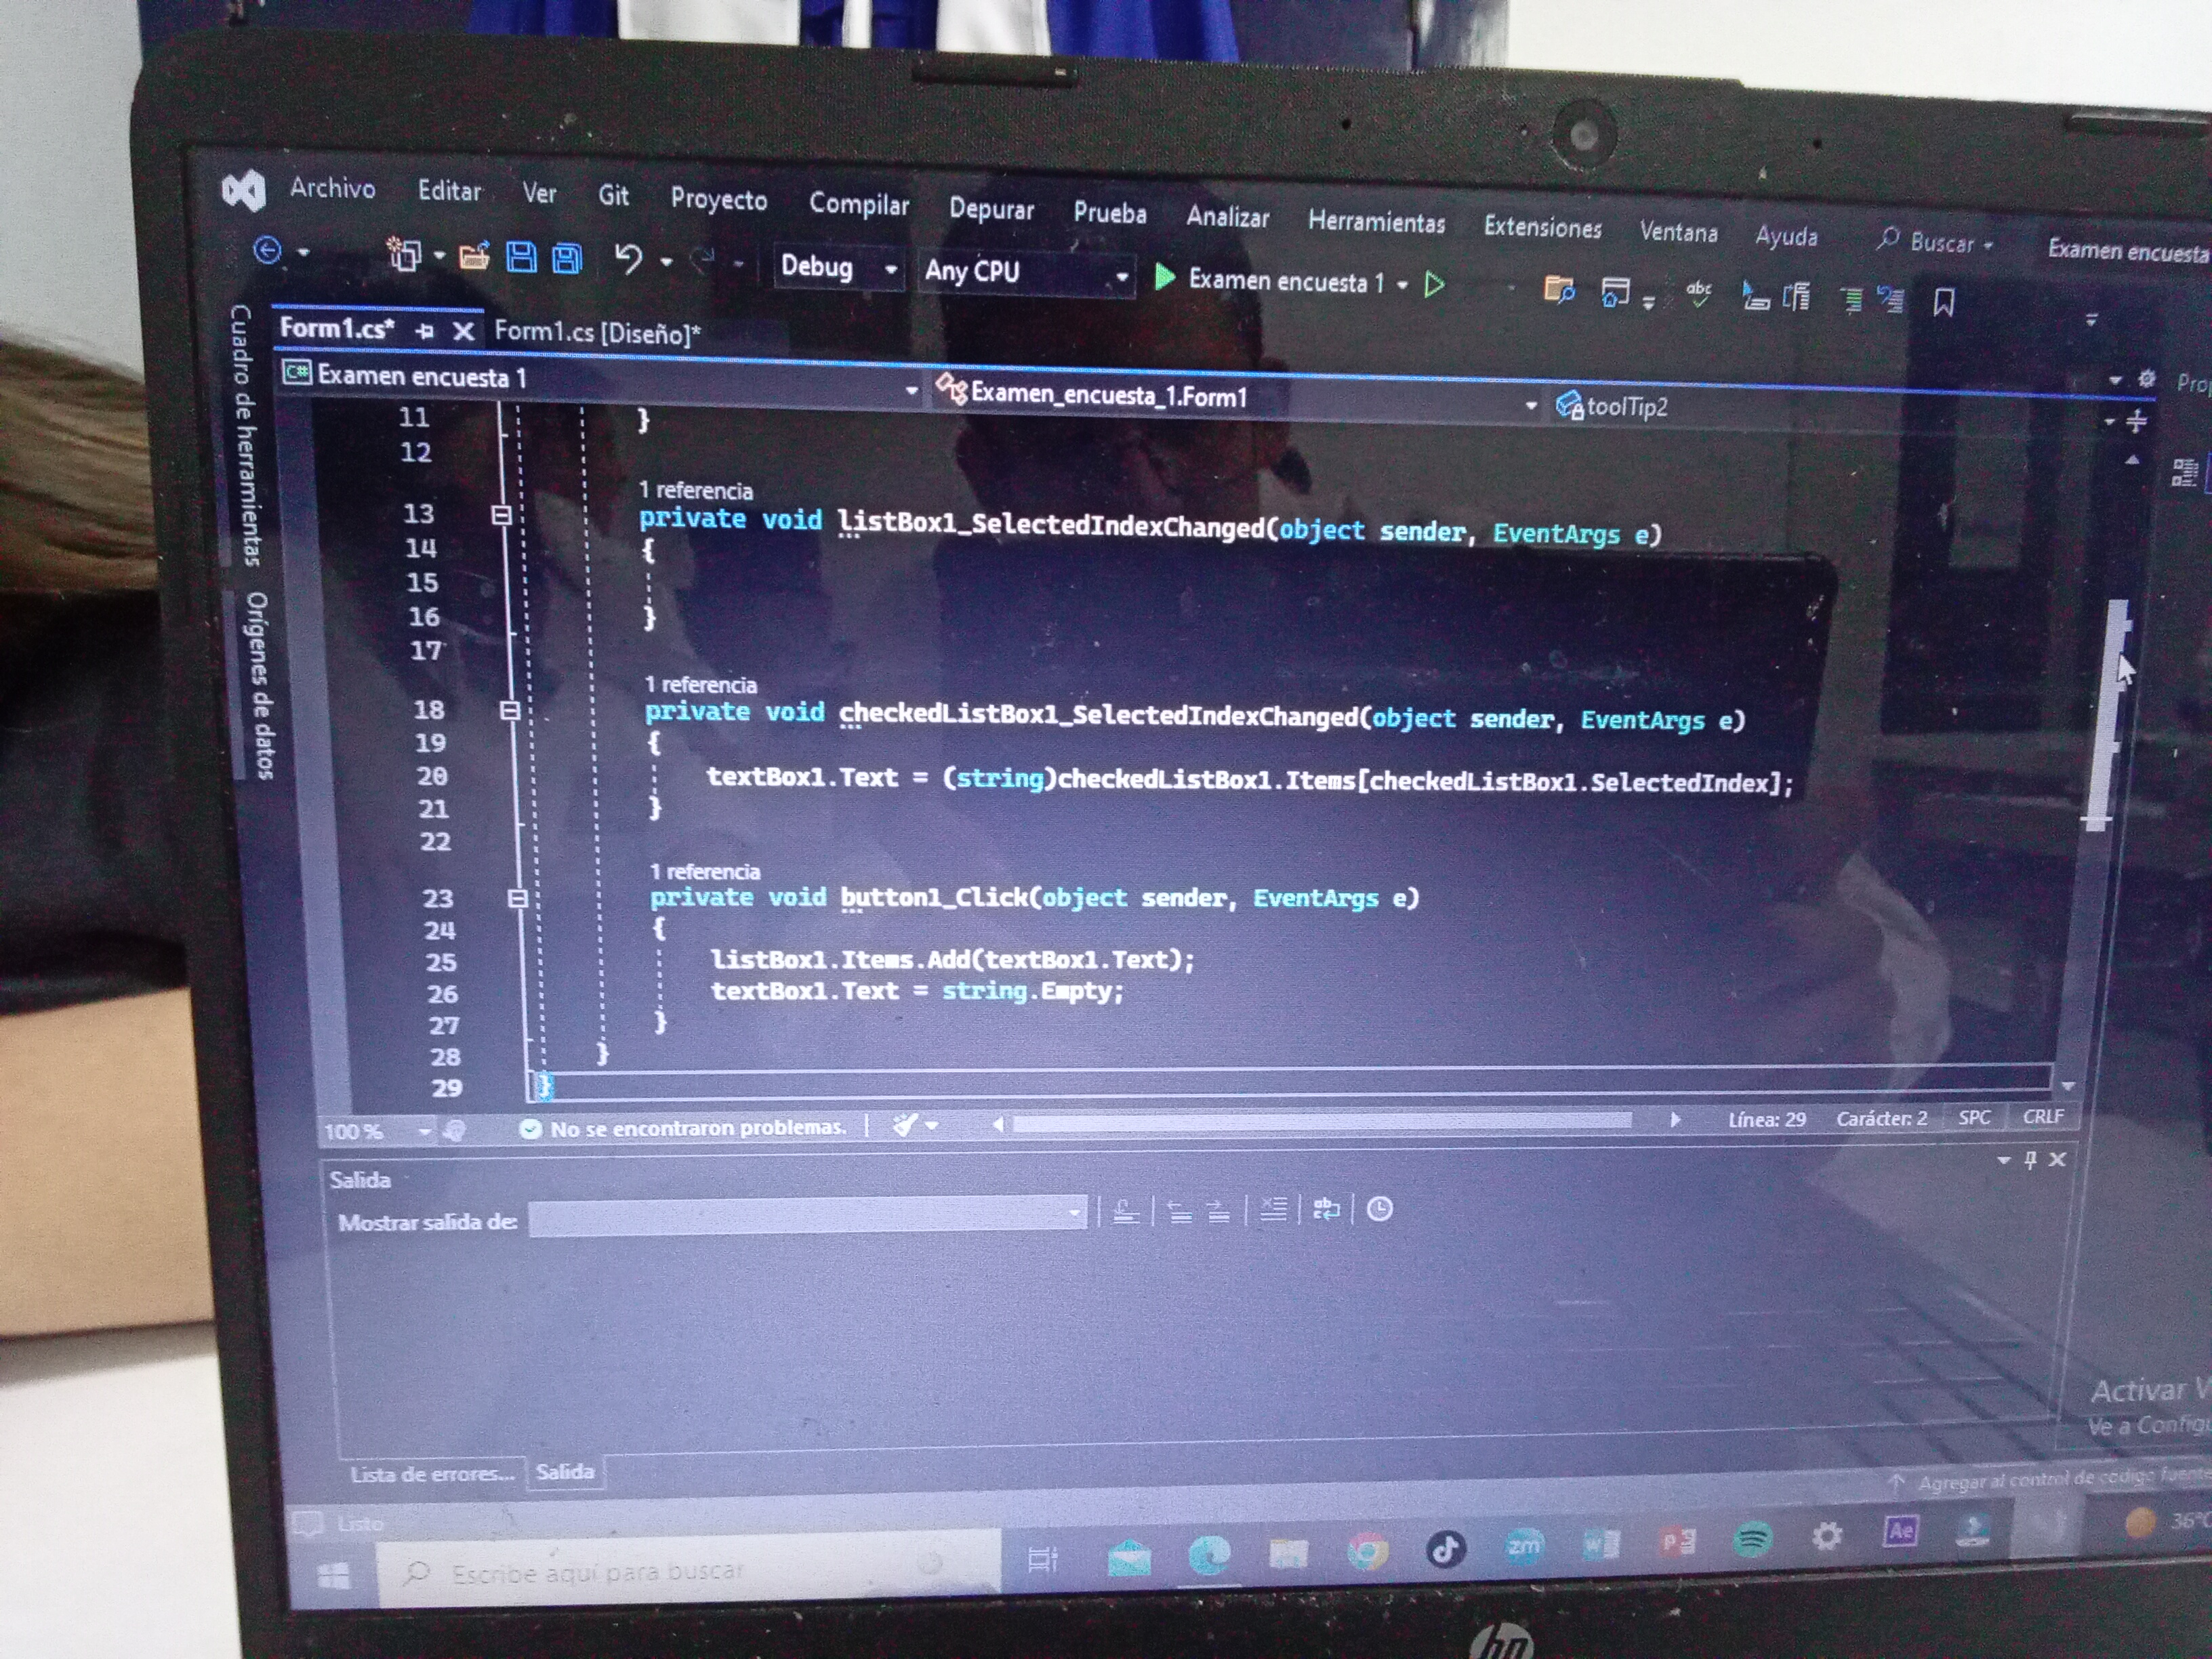Switch to Form1.cs [Diseño] tab

click(597, 332)
